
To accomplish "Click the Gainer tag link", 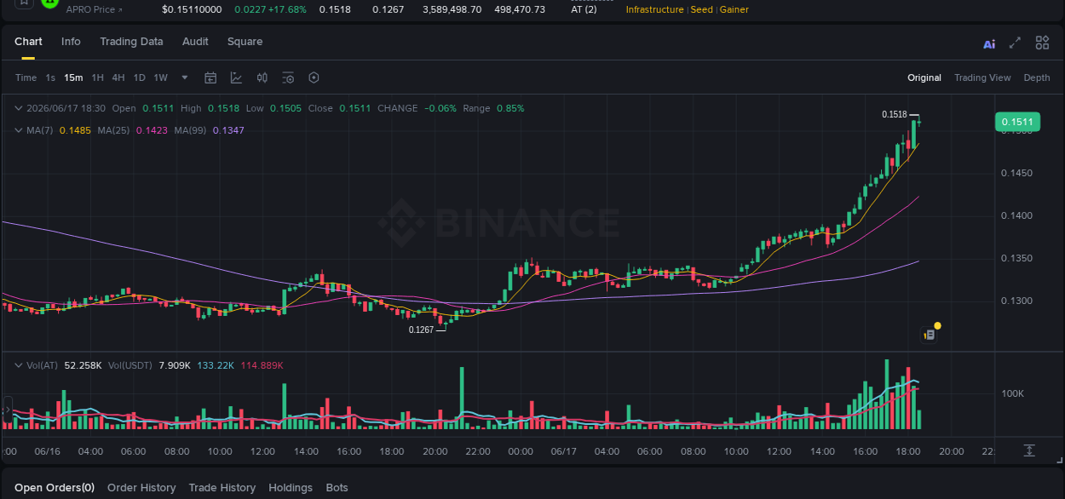I will (x=734, y=9).
